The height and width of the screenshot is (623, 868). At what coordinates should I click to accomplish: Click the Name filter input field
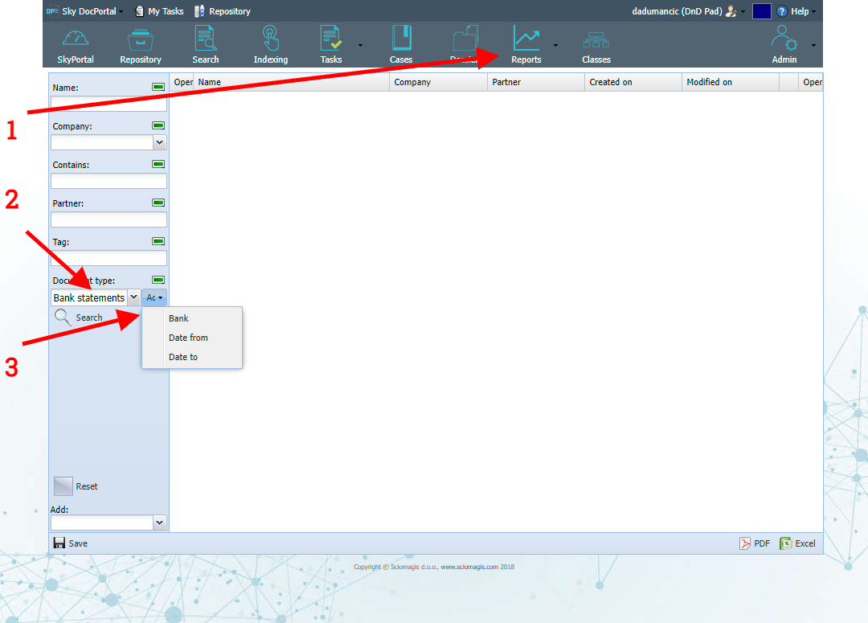pos(108,104)
